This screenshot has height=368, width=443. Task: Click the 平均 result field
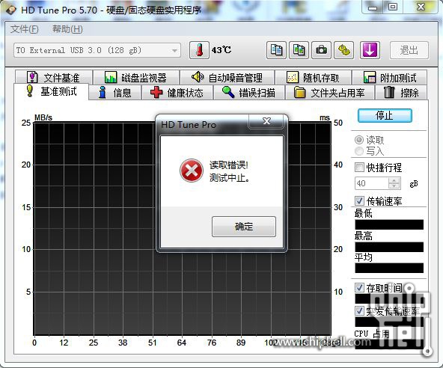pyautogui.click(x=389, y=269)
